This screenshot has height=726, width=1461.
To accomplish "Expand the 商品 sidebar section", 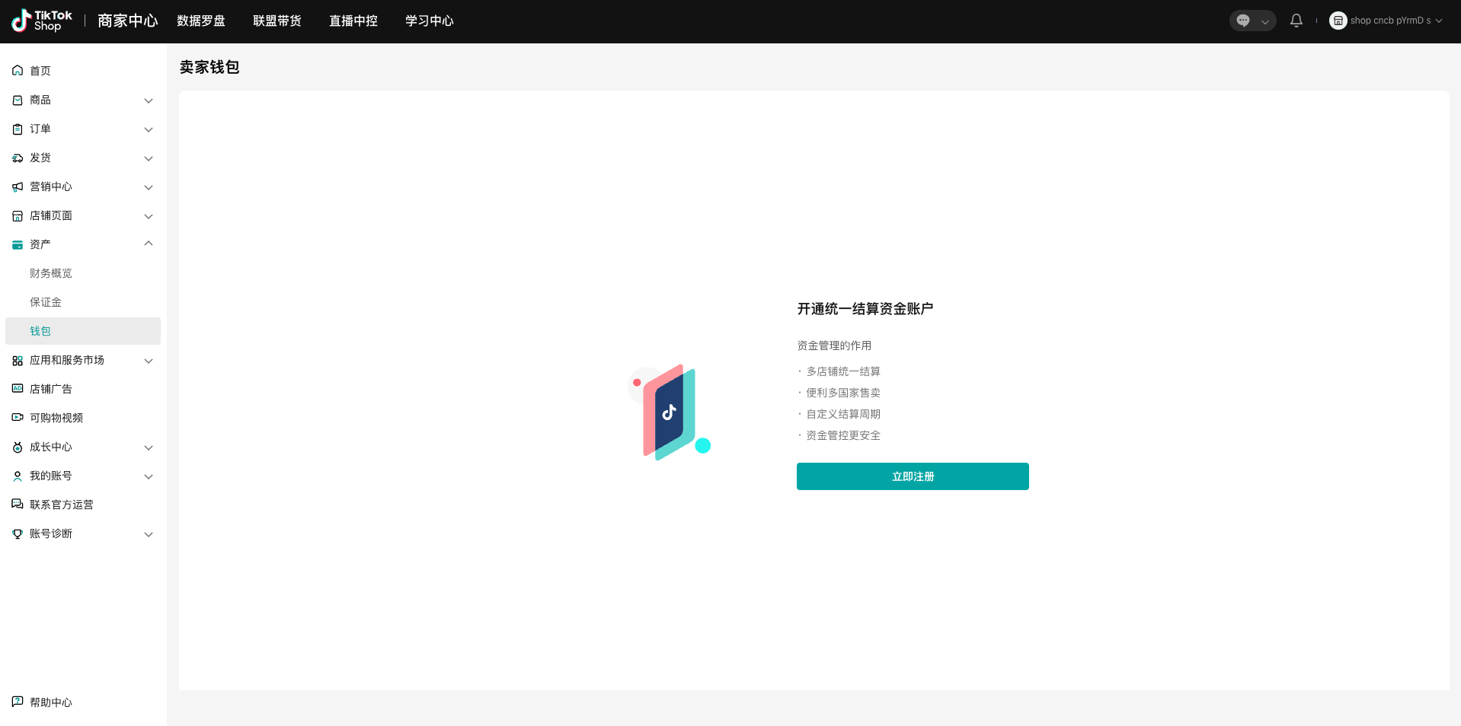I will point(149,100).
